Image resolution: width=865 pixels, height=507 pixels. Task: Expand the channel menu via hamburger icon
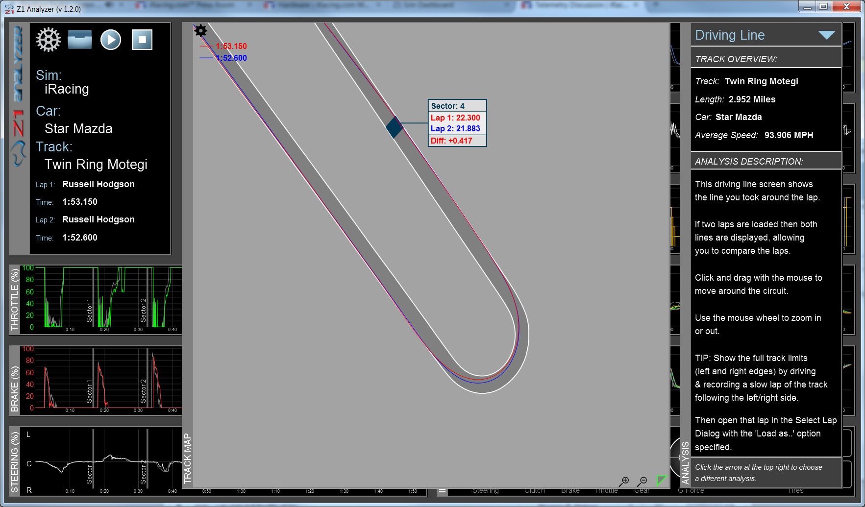(x=443, y=490)
